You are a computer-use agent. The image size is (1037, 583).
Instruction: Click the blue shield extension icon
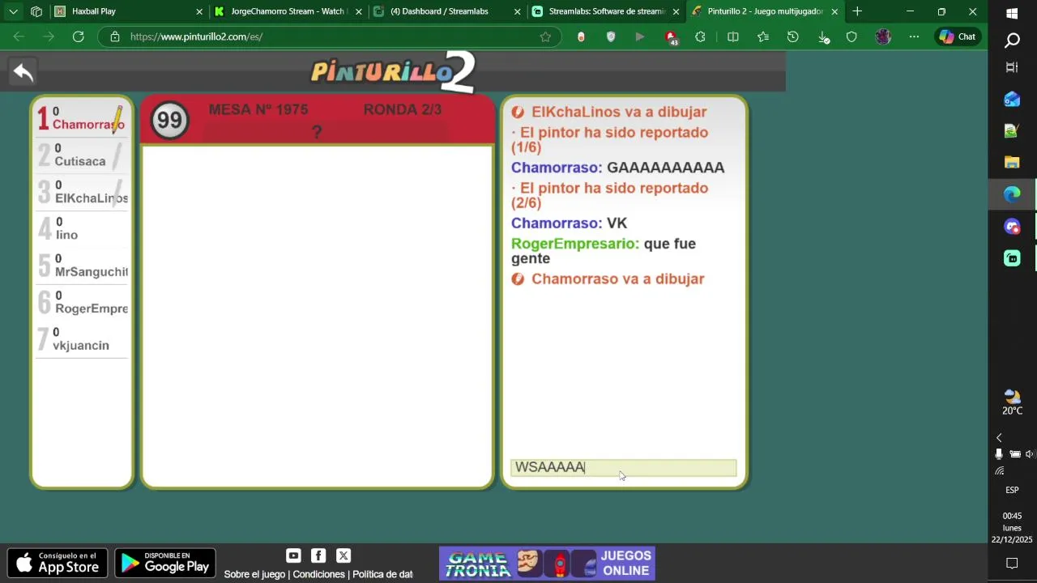[x=611, y=36]
